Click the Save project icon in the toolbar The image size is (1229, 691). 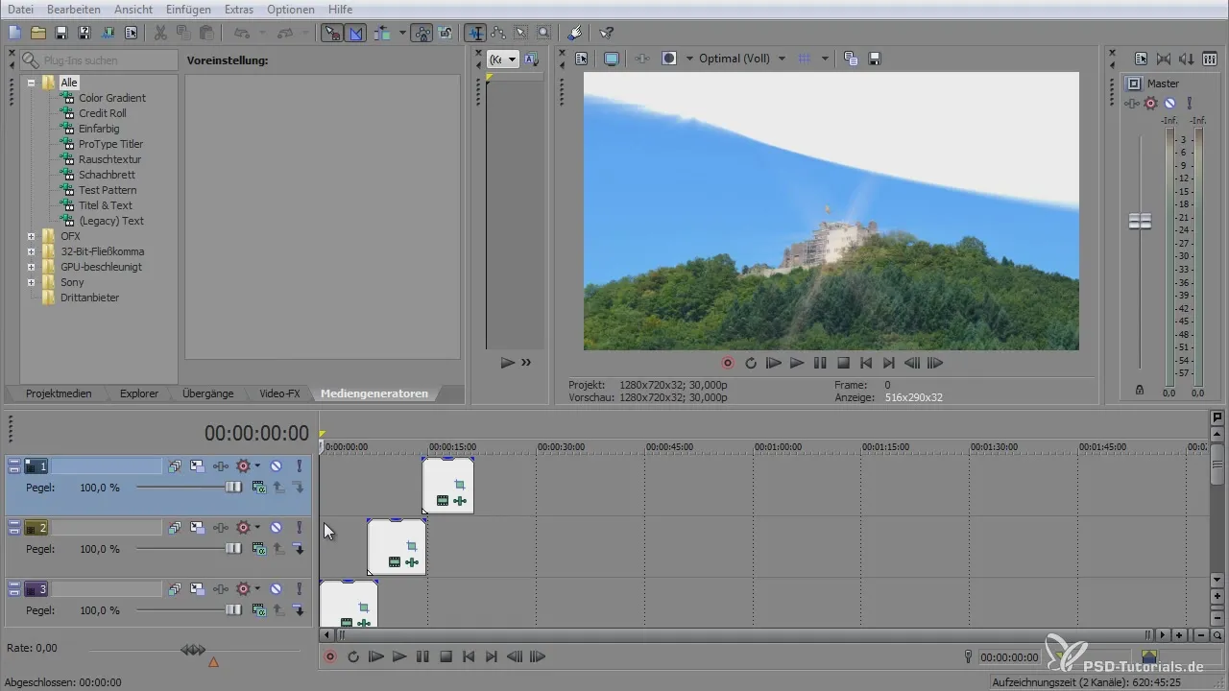[61, 33]
